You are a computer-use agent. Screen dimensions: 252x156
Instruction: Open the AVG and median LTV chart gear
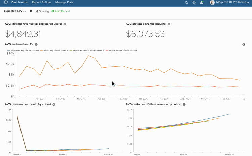(x=244, y=44)
